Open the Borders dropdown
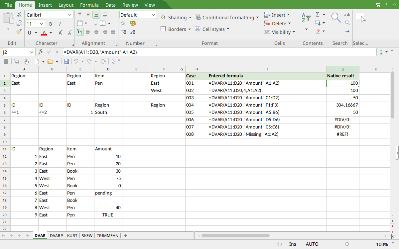This screenshot has height=249, width=399. [x=190, y=29]
